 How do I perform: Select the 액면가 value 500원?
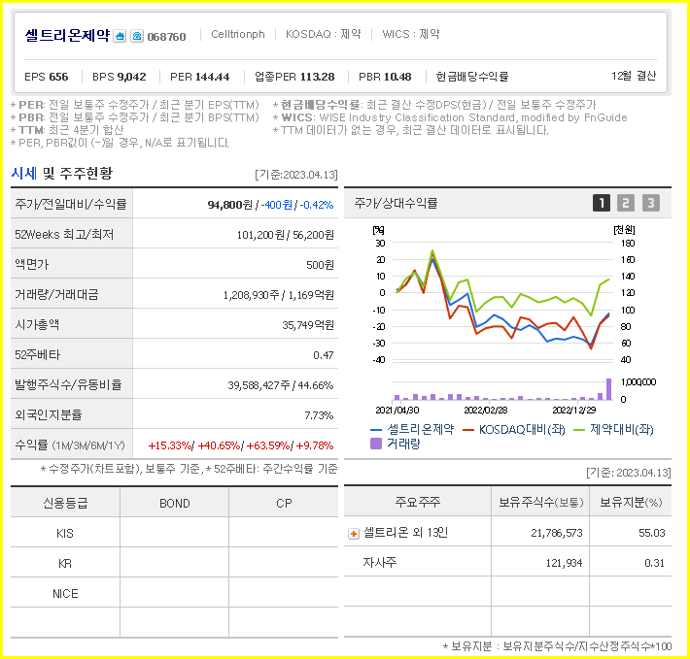pyautogui.click(x=320, y=265)
